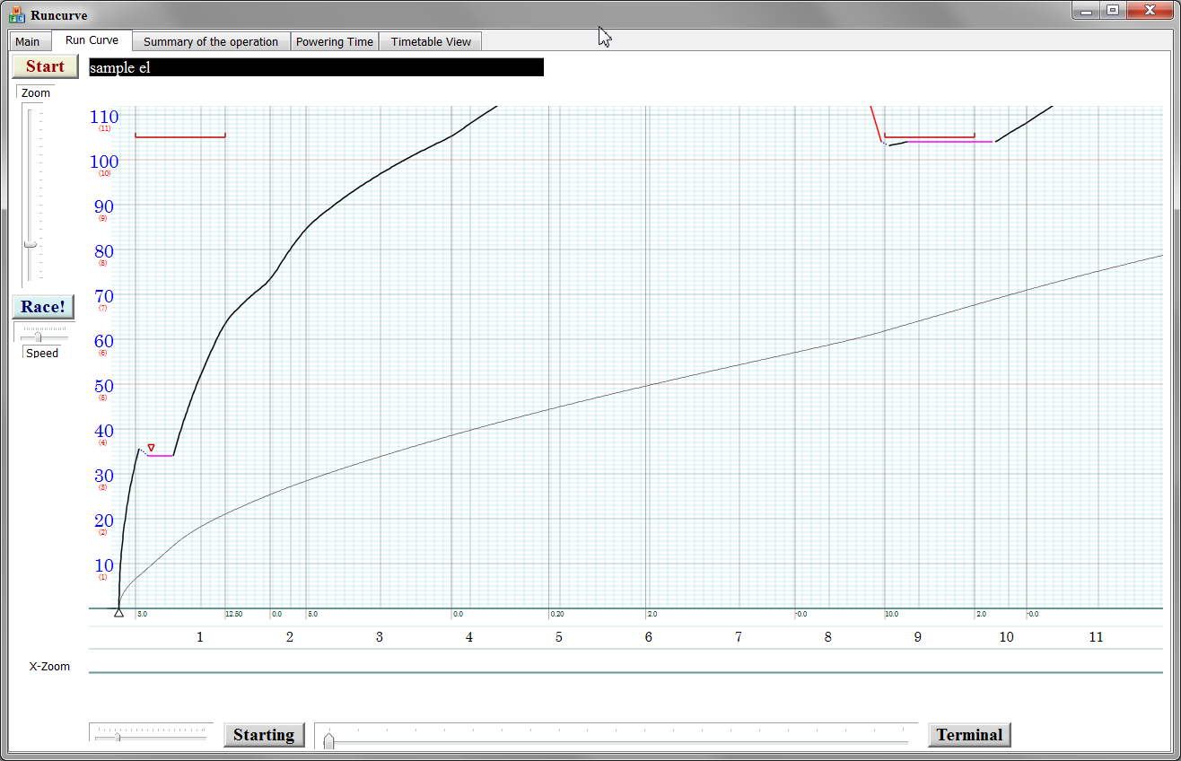Maximize the Runcurve window

point(1113,11)
